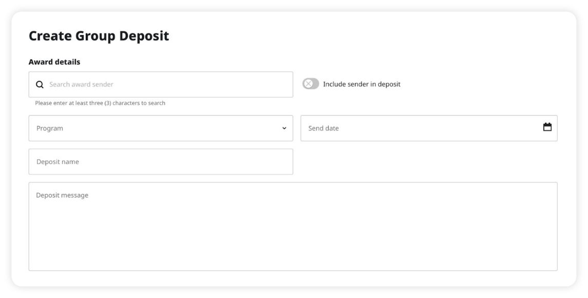588x298 pixels.
Task: Click the X knob inside the toggle
Action: click(x=308, y=84)
